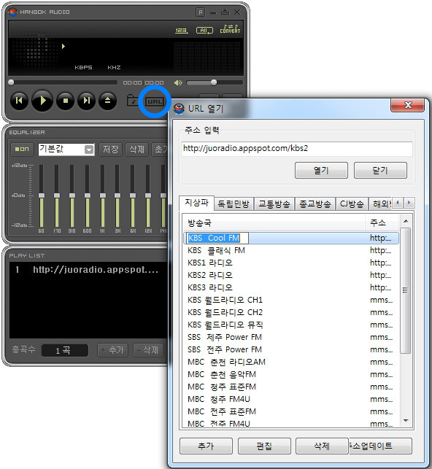Switch to the 종교방송 tab
Image resolution: width=432 pixels, height=469 pixels.
(x=315, y=204)
